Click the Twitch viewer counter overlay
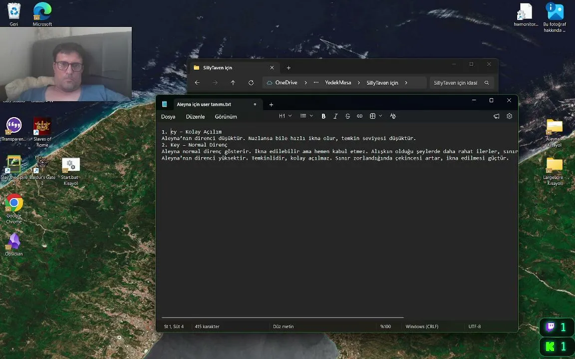The height and width of the screenshot is (359, 575). point(557,327)
